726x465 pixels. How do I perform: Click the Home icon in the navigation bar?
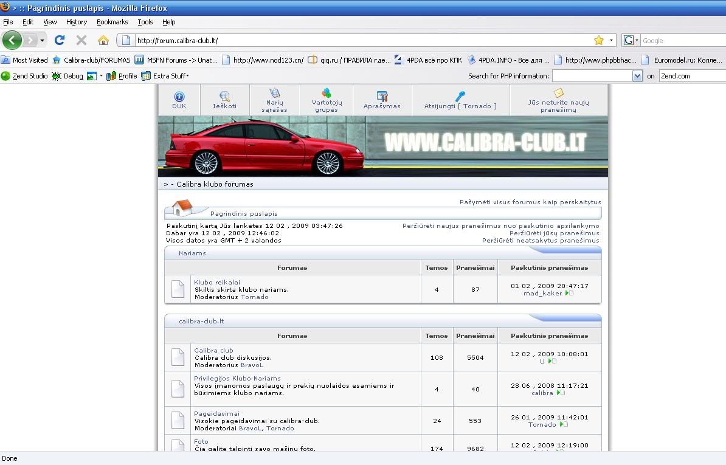coord(103,40)
